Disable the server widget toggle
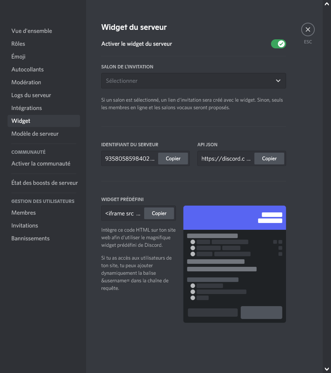 click(x=278, y=44)
